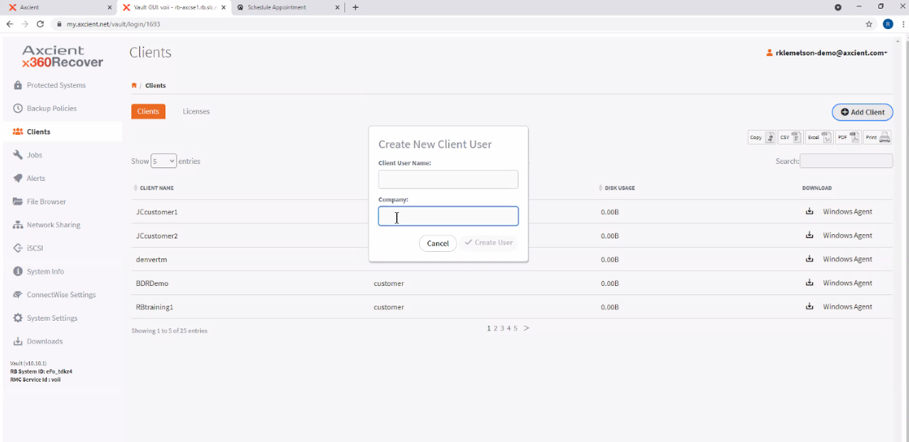The width and height of the screenshot is (909, 442).
Task: Cancel the Create New Client User dialog
Action: point(437,243)
